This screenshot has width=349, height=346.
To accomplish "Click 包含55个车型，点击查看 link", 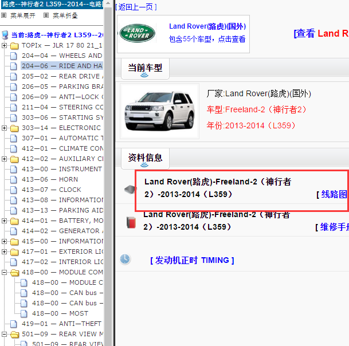I will pos(207,39).
